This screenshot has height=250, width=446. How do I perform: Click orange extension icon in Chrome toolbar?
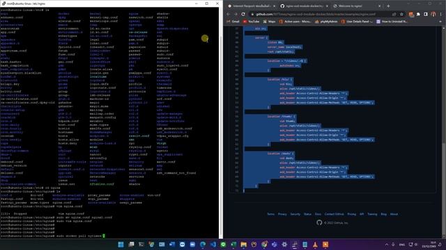[411, 14]
